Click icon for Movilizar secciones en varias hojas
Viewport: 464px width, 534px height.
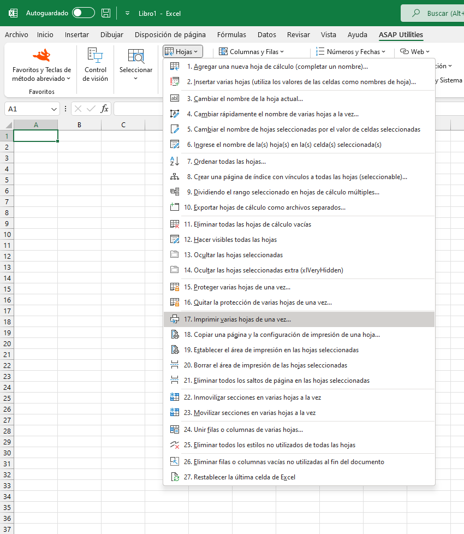(175, 413)
